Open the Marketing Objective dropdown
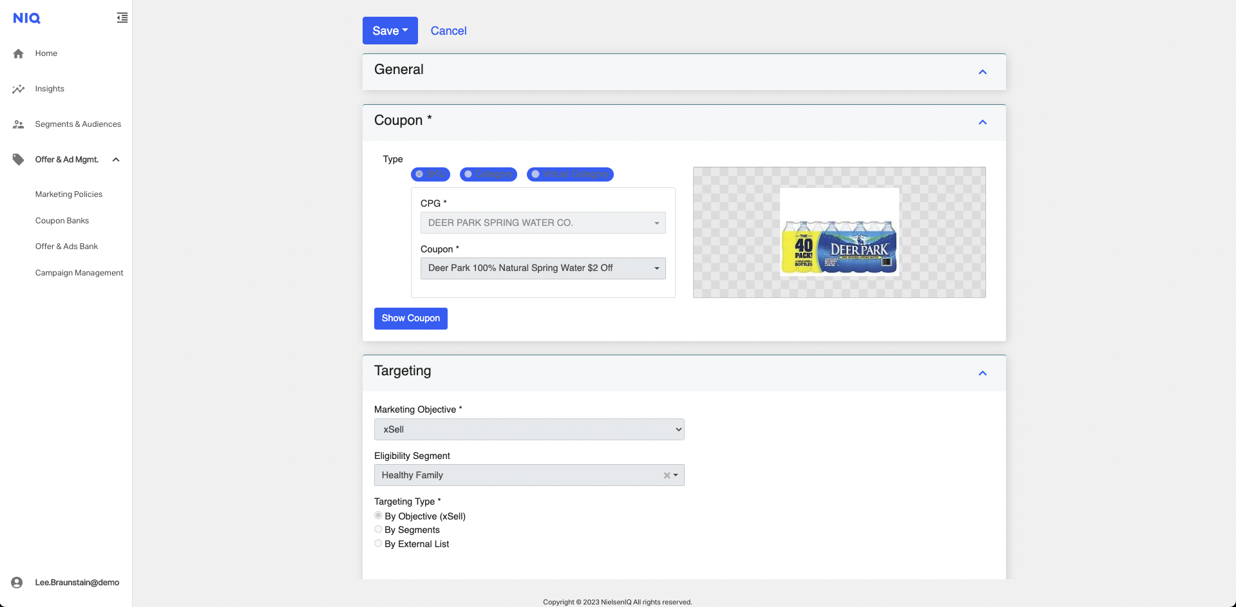The image size is (1236, 607). pyautogui.click(x=529, y=429)
